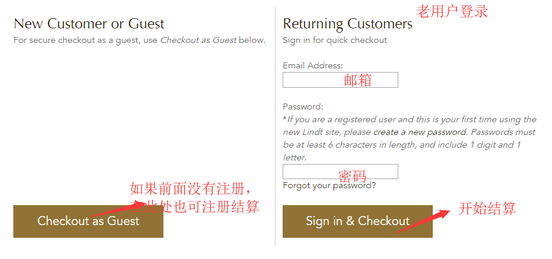The width and height of the screenshot is (552, 259).
Task: Follow the create a new password link
Action: [419, 132]
